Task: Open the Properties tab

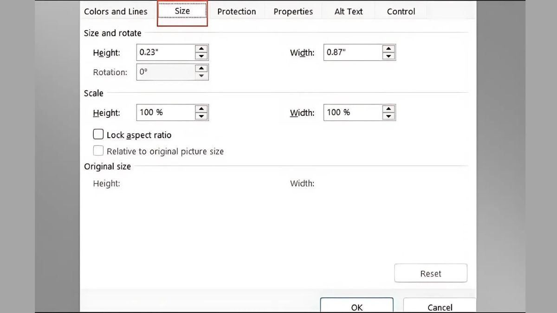Action: tap(293, 12)
